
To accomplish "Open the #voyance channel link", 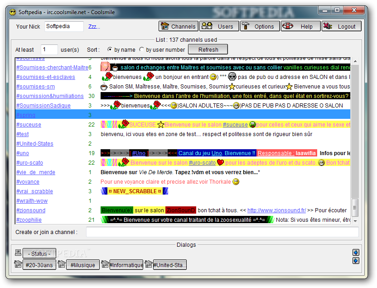I will coord(28,182).
